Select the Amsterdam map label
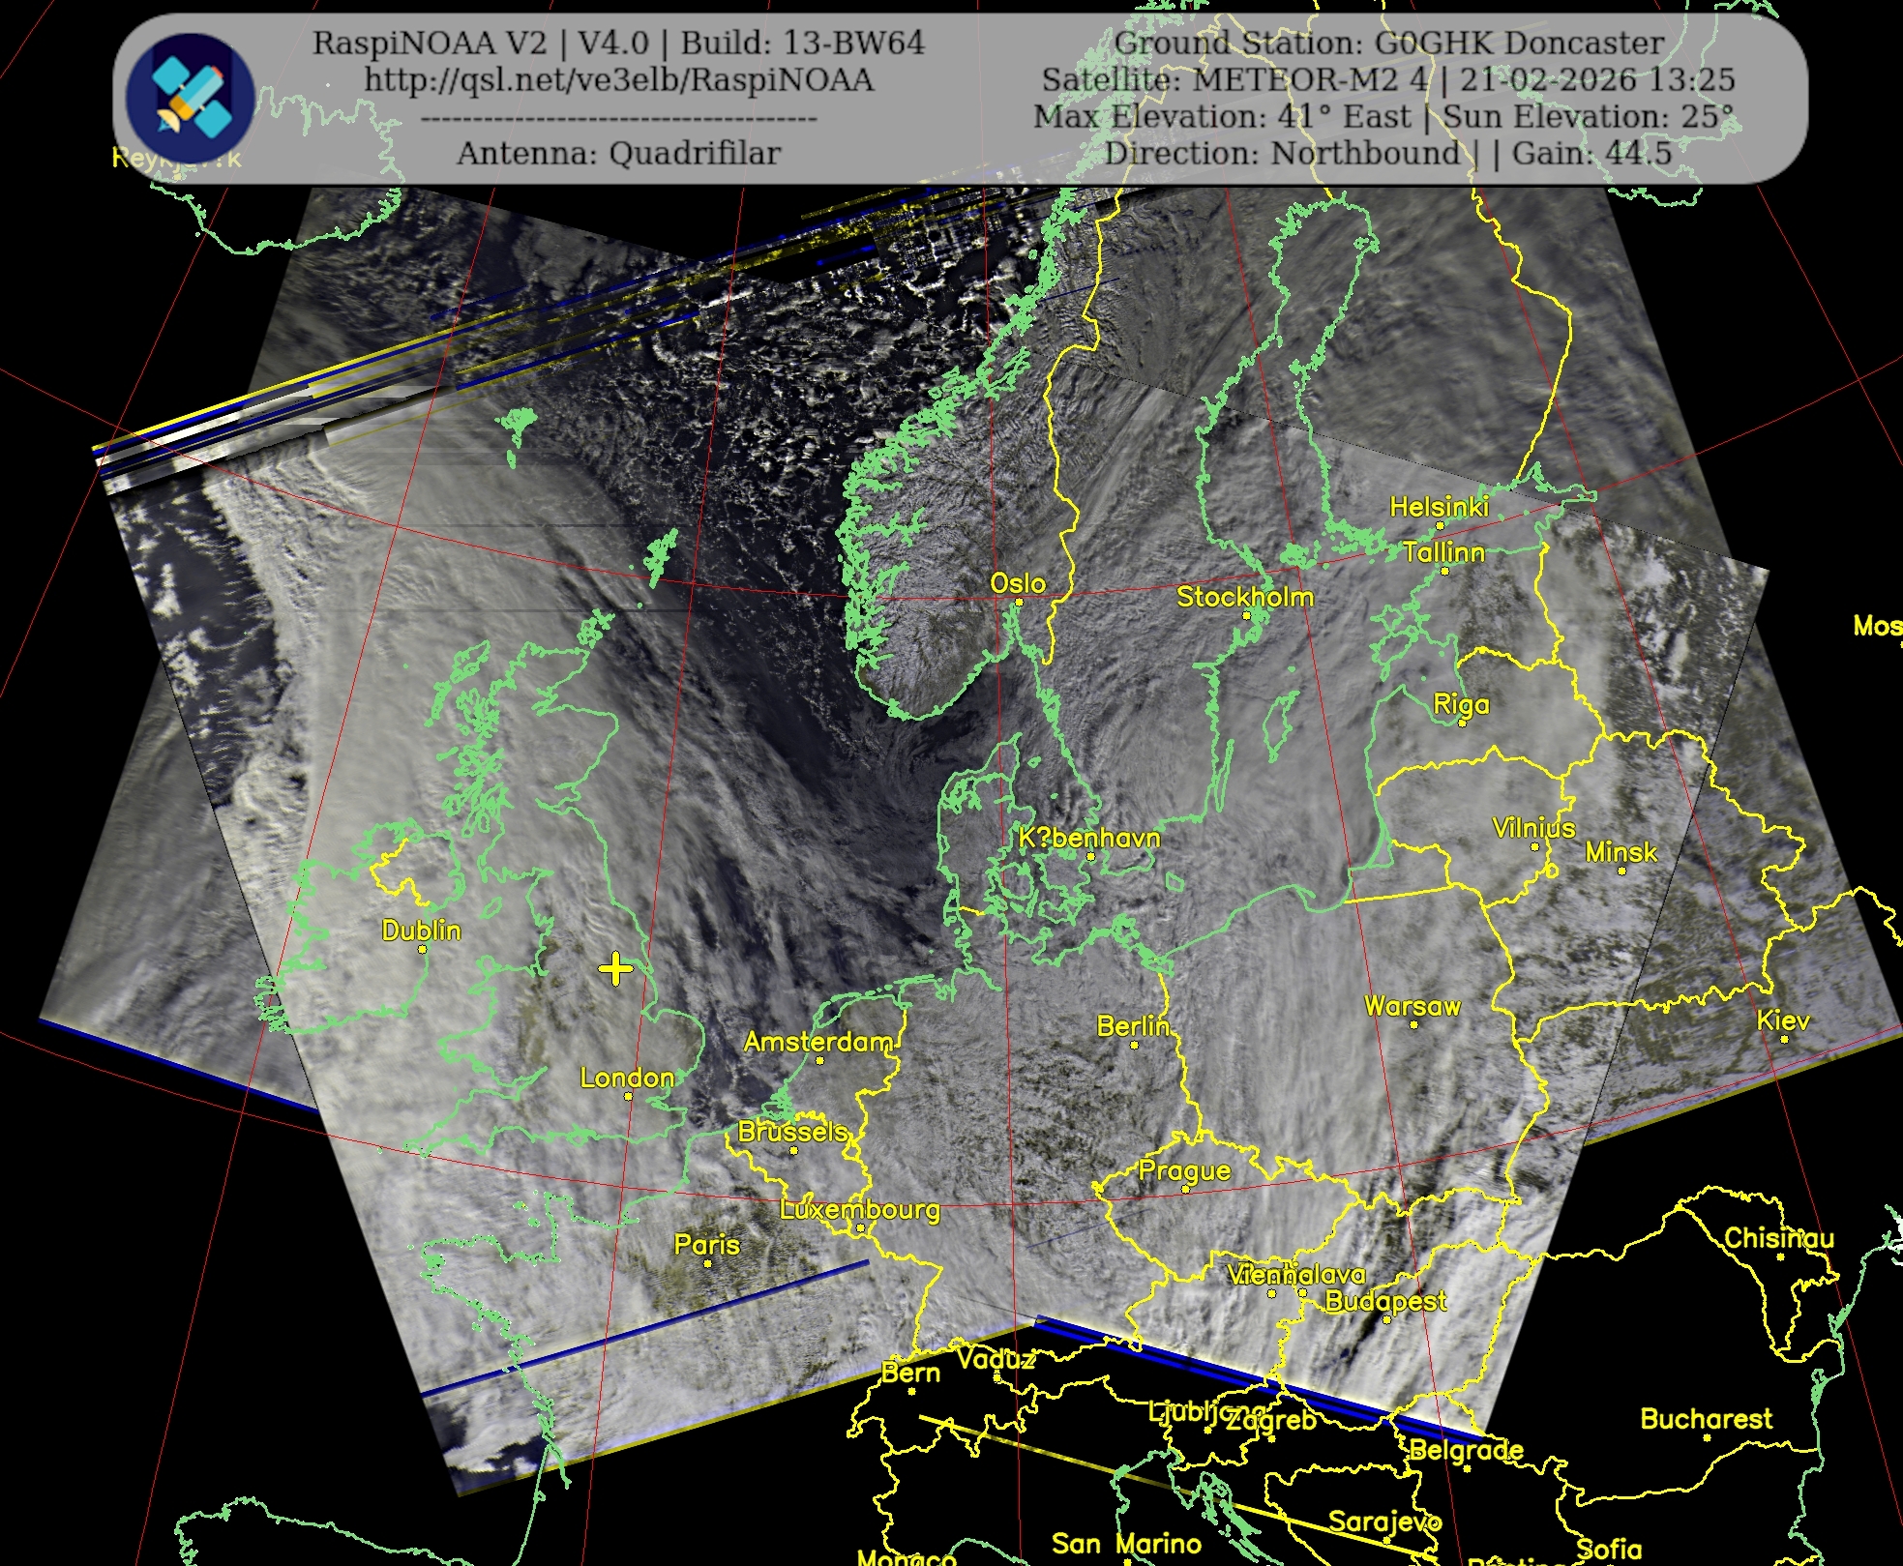The width and height of the screenshot is (1903, 1566). pyautogui.click(x=818, y=1042)
